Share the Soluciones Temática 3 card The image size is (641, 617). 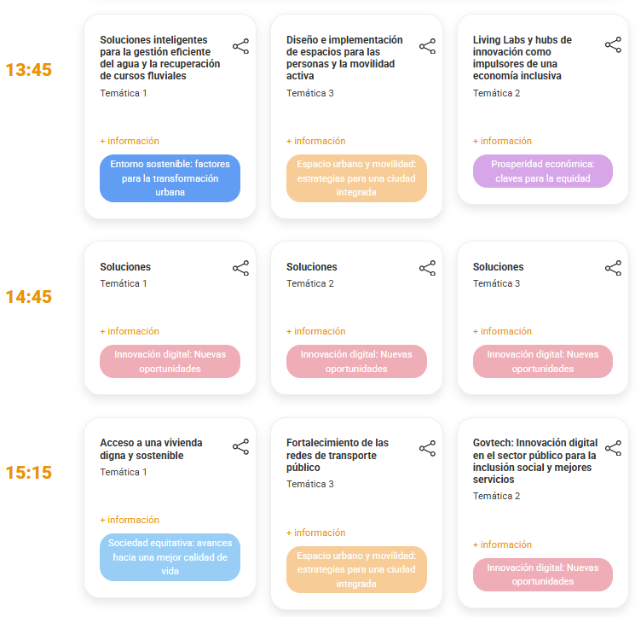pos(613,268)
